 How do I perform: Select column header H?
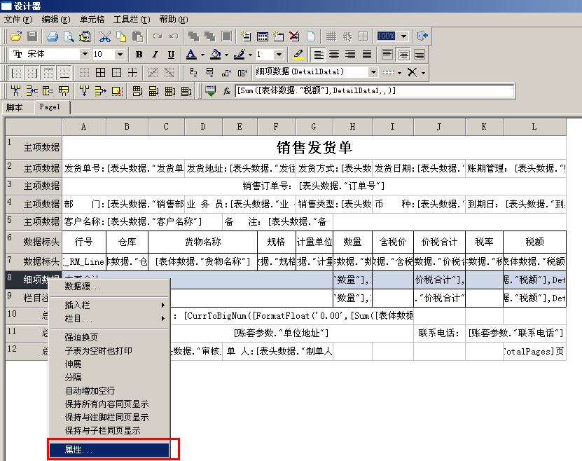coord(352,127)
